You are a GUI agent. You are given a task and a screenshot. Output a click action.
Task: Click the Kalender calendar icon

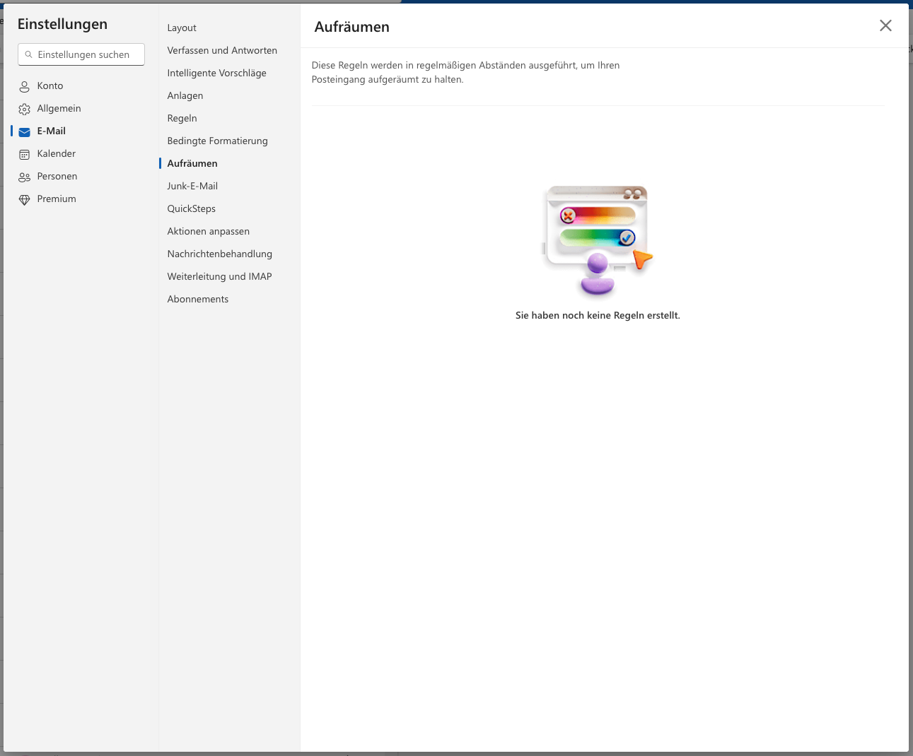click(24, 154)
